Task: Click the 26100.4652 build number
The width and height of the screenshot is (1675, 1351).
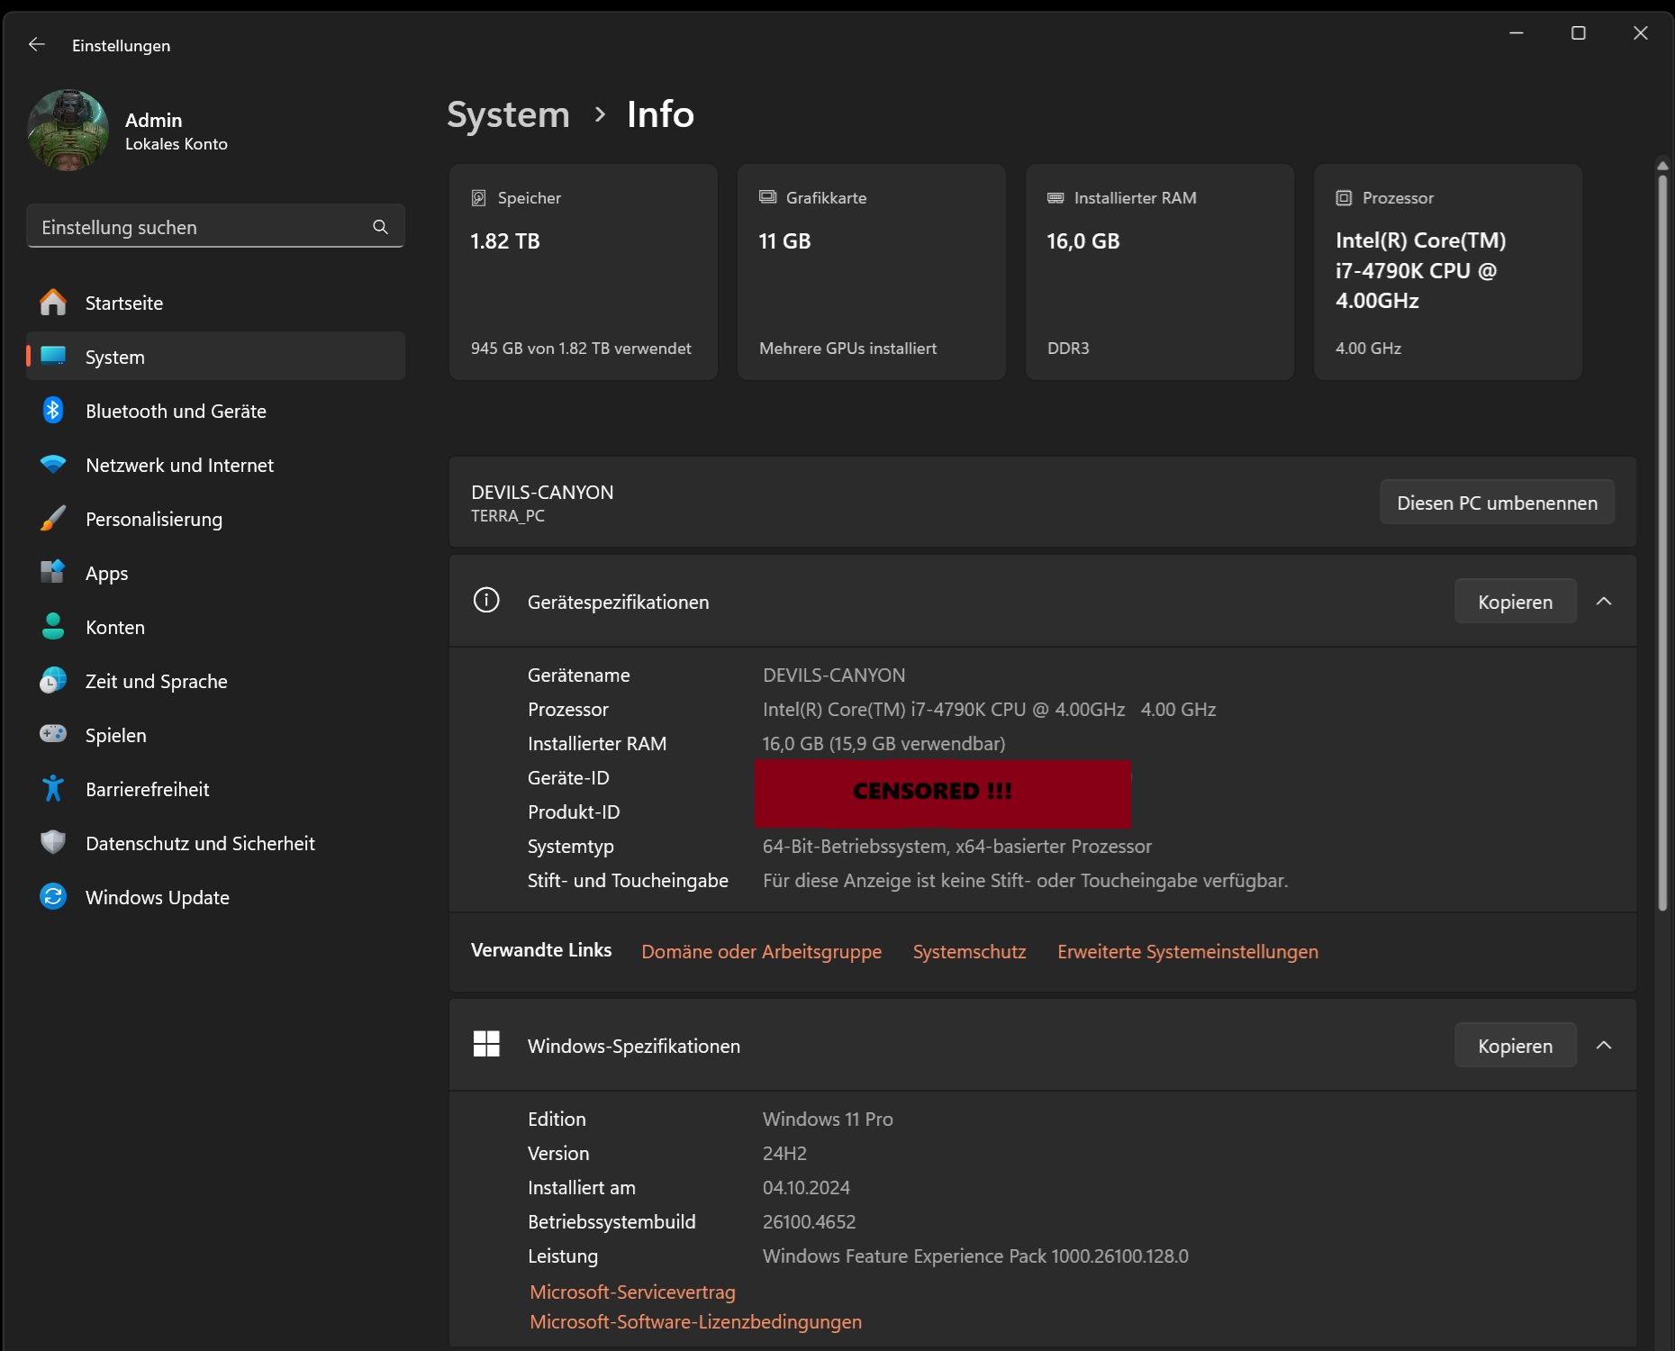Action: tap(810, 1222)
